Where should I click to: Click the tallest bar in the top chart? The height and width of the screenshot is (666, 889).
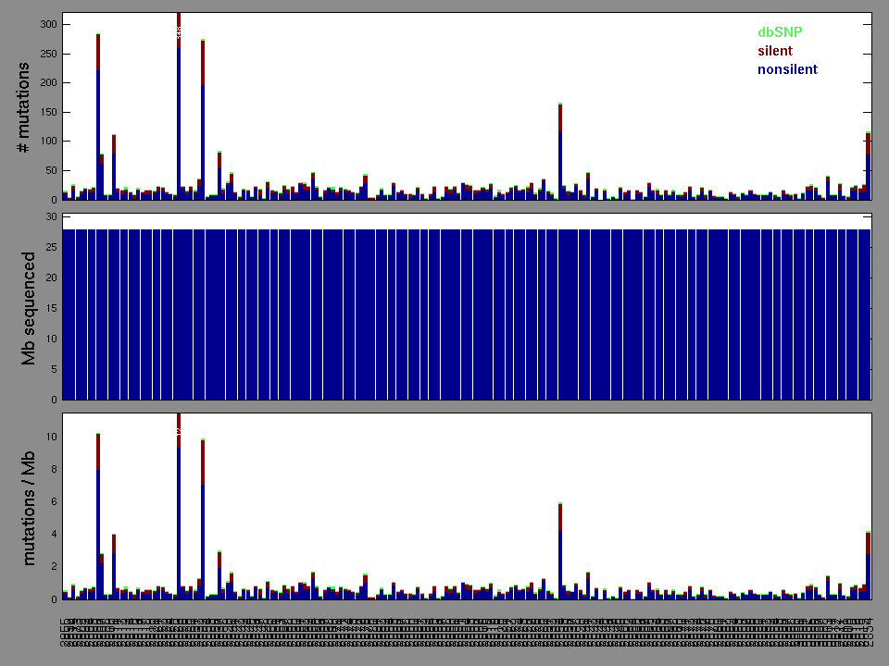tap(179, 111)
